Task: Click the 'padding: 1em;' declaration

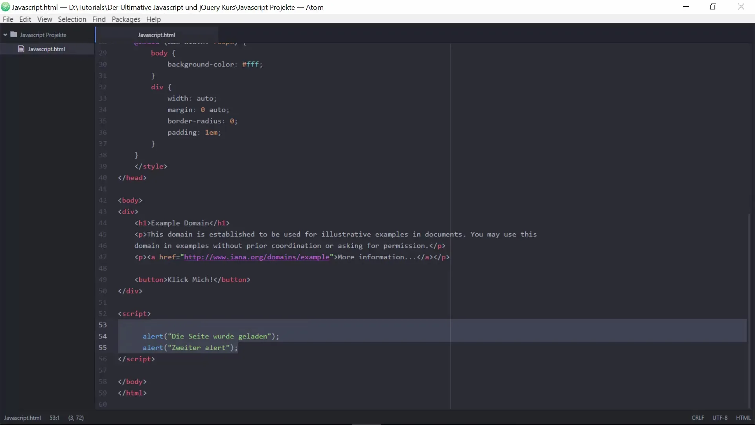Action: 194,133
